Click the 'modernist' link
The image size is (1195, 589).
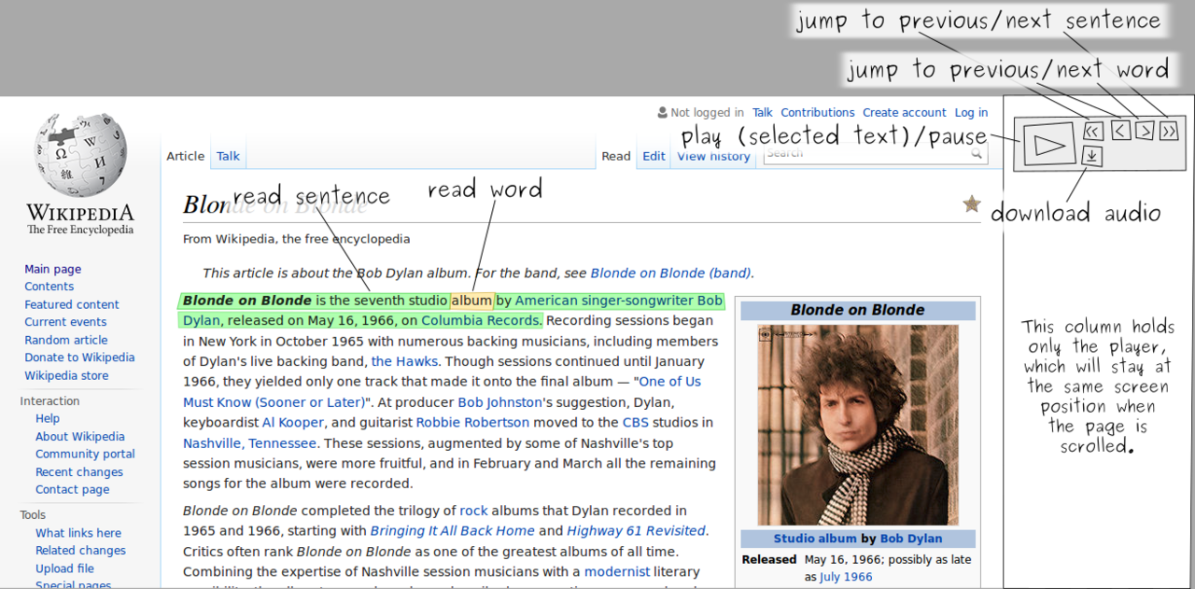tap(615, 571)
